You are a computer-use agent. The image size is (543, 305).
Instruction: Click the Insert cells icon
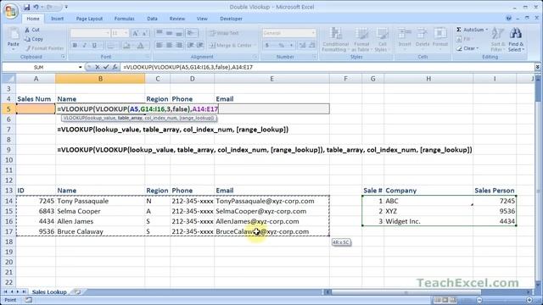[404, 34]
